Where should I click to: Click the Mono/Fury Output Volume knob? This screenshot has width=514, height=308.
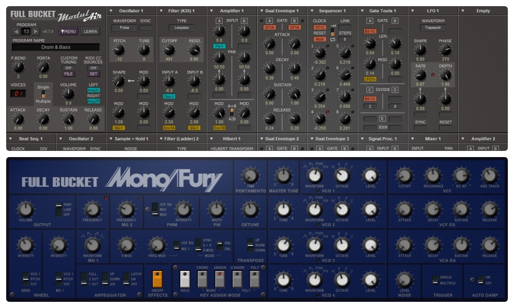click(x=26, y=209)
